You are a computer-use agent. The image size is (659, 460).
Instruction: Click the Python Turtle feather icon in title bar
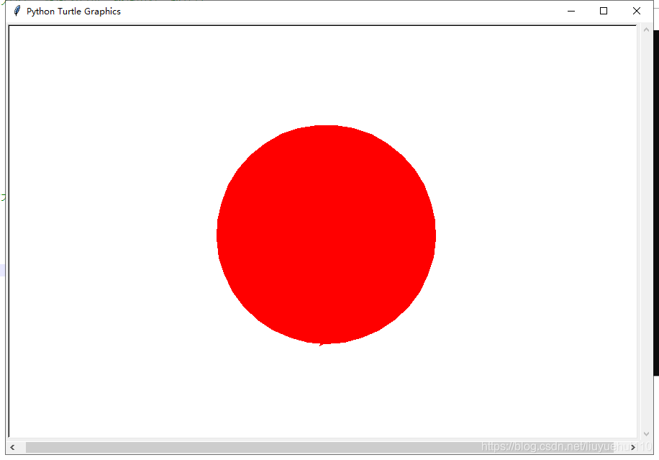17,11
